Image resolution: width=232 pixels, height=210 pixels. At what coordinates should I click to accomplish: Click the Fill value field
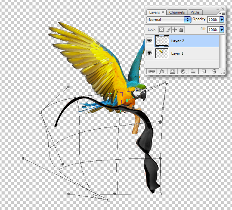[213, 30]
